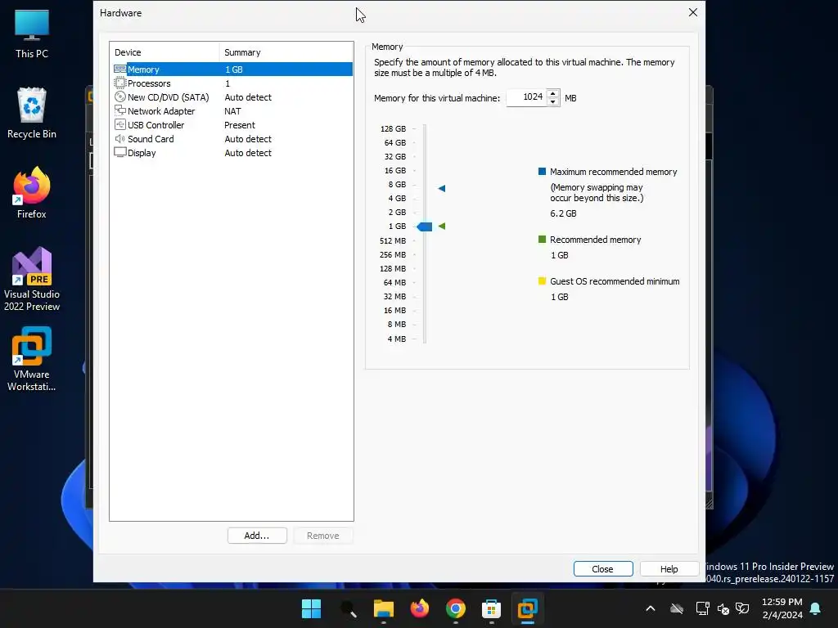Click the Display monitor icon
Image resolution: width=838 pixels, height=628 pixels.
click(119, 153)
